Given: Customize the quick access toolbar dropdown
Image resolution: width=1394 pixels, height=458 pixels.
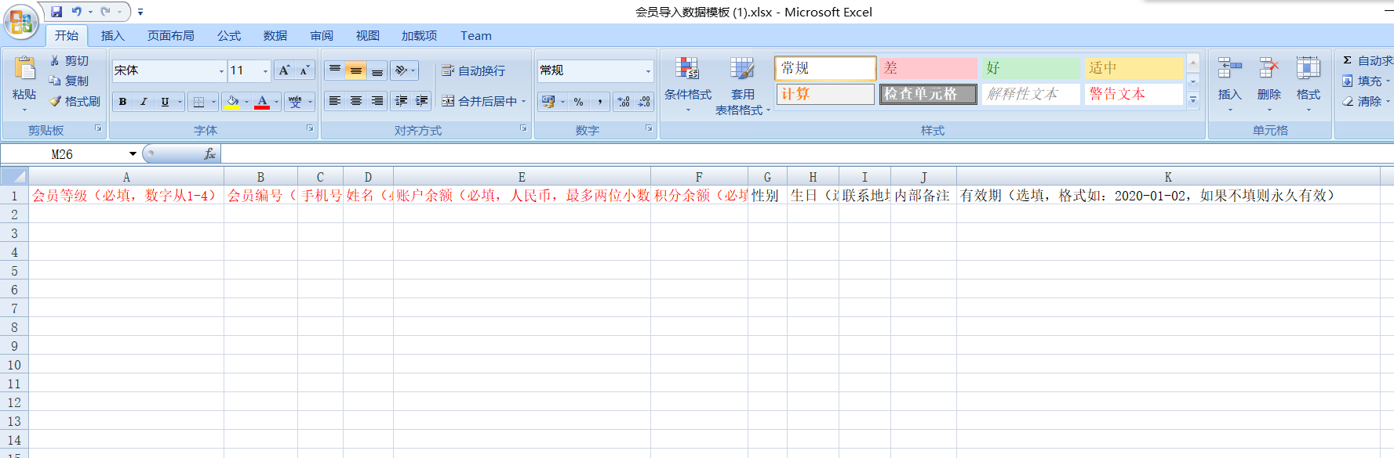Looking at the screenshot, I should tap(140, 12).
